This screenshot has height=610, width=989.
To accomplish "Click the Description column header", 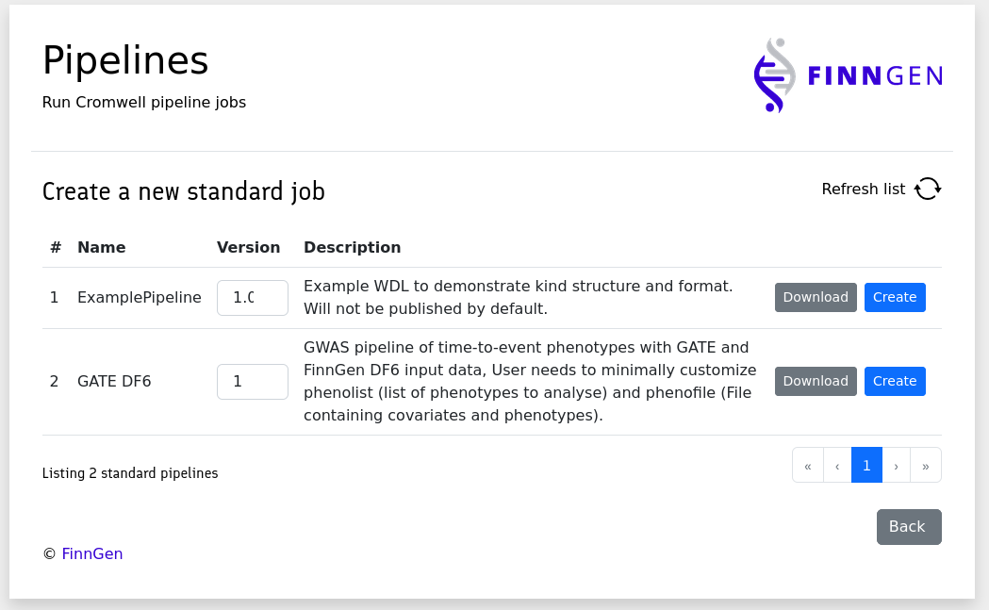I will 352,247.
